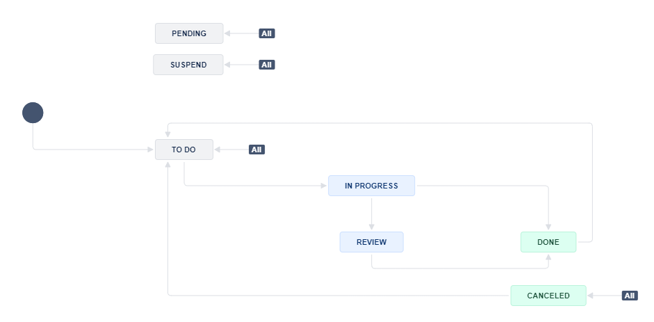Click the All badge beside PENDING
The height and width of the screenshot is (322, 654).
(267, 33)
